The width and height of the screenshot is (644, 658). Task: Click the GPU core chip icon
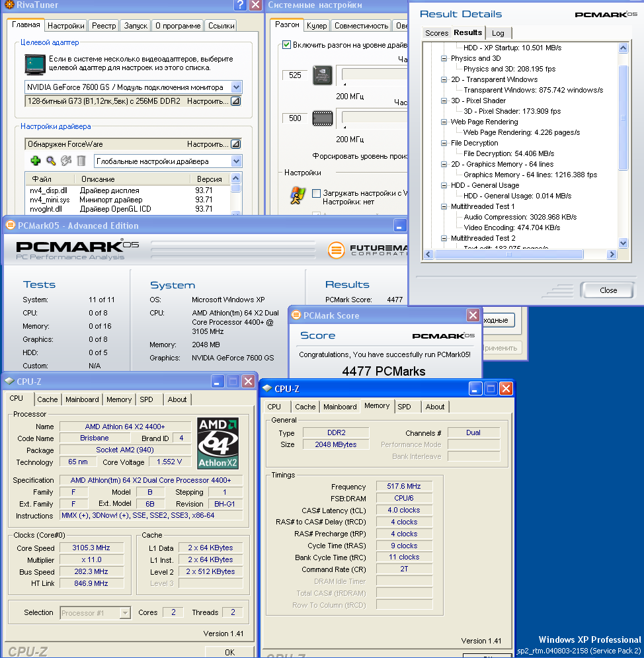click(x=323, y=75)
